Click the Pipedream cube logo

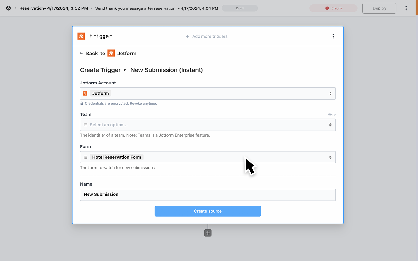pyautogui.click(x=8, y=8)
